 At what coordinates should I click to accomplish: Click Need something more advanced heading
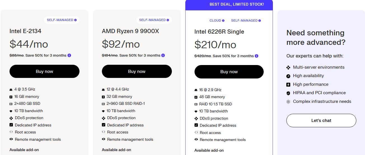pos(316,38)
